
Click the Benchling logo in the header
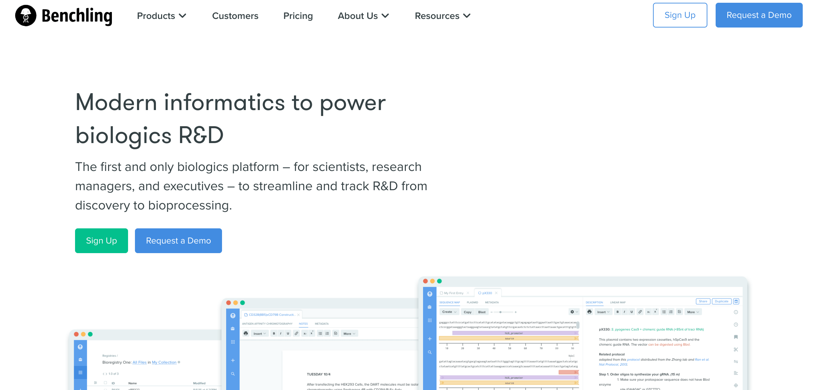click(x=64, y=16)
